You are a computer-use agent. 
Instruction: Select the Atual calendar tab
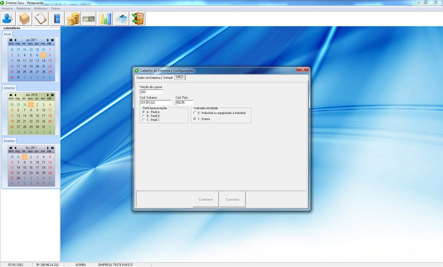pos(7,34)
